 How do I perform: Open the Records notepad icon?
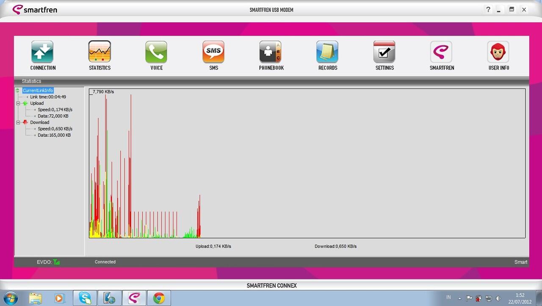point(327,52)
